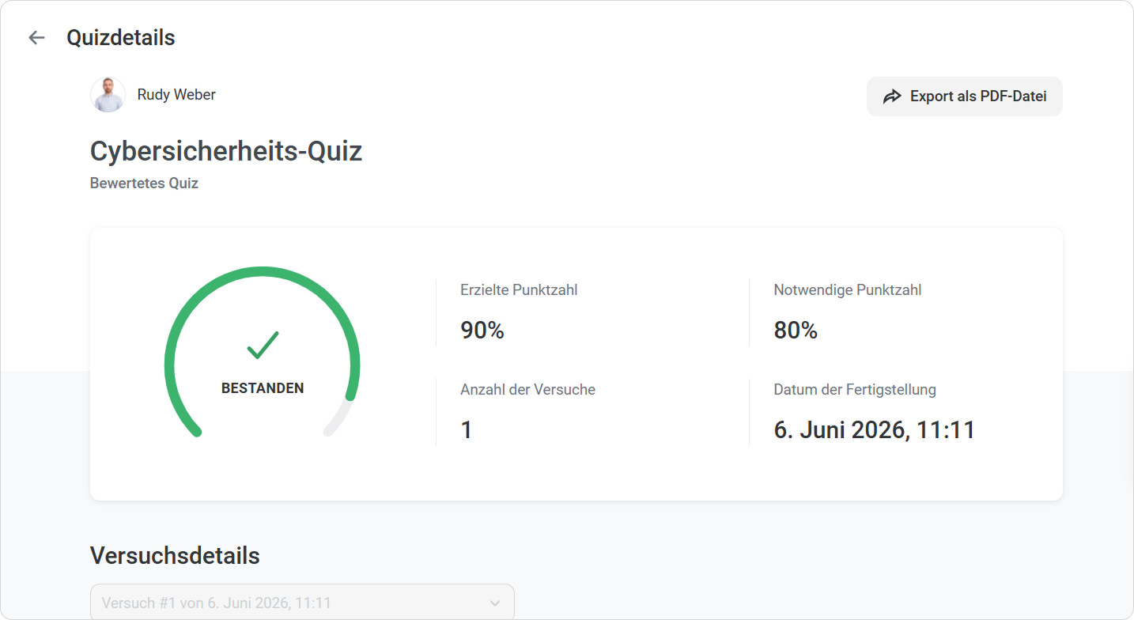The width and height of the screenshot is (1134, 620).
Task: Click the Notwendige Punktzahl label
Action: click(x=848, y=290)
